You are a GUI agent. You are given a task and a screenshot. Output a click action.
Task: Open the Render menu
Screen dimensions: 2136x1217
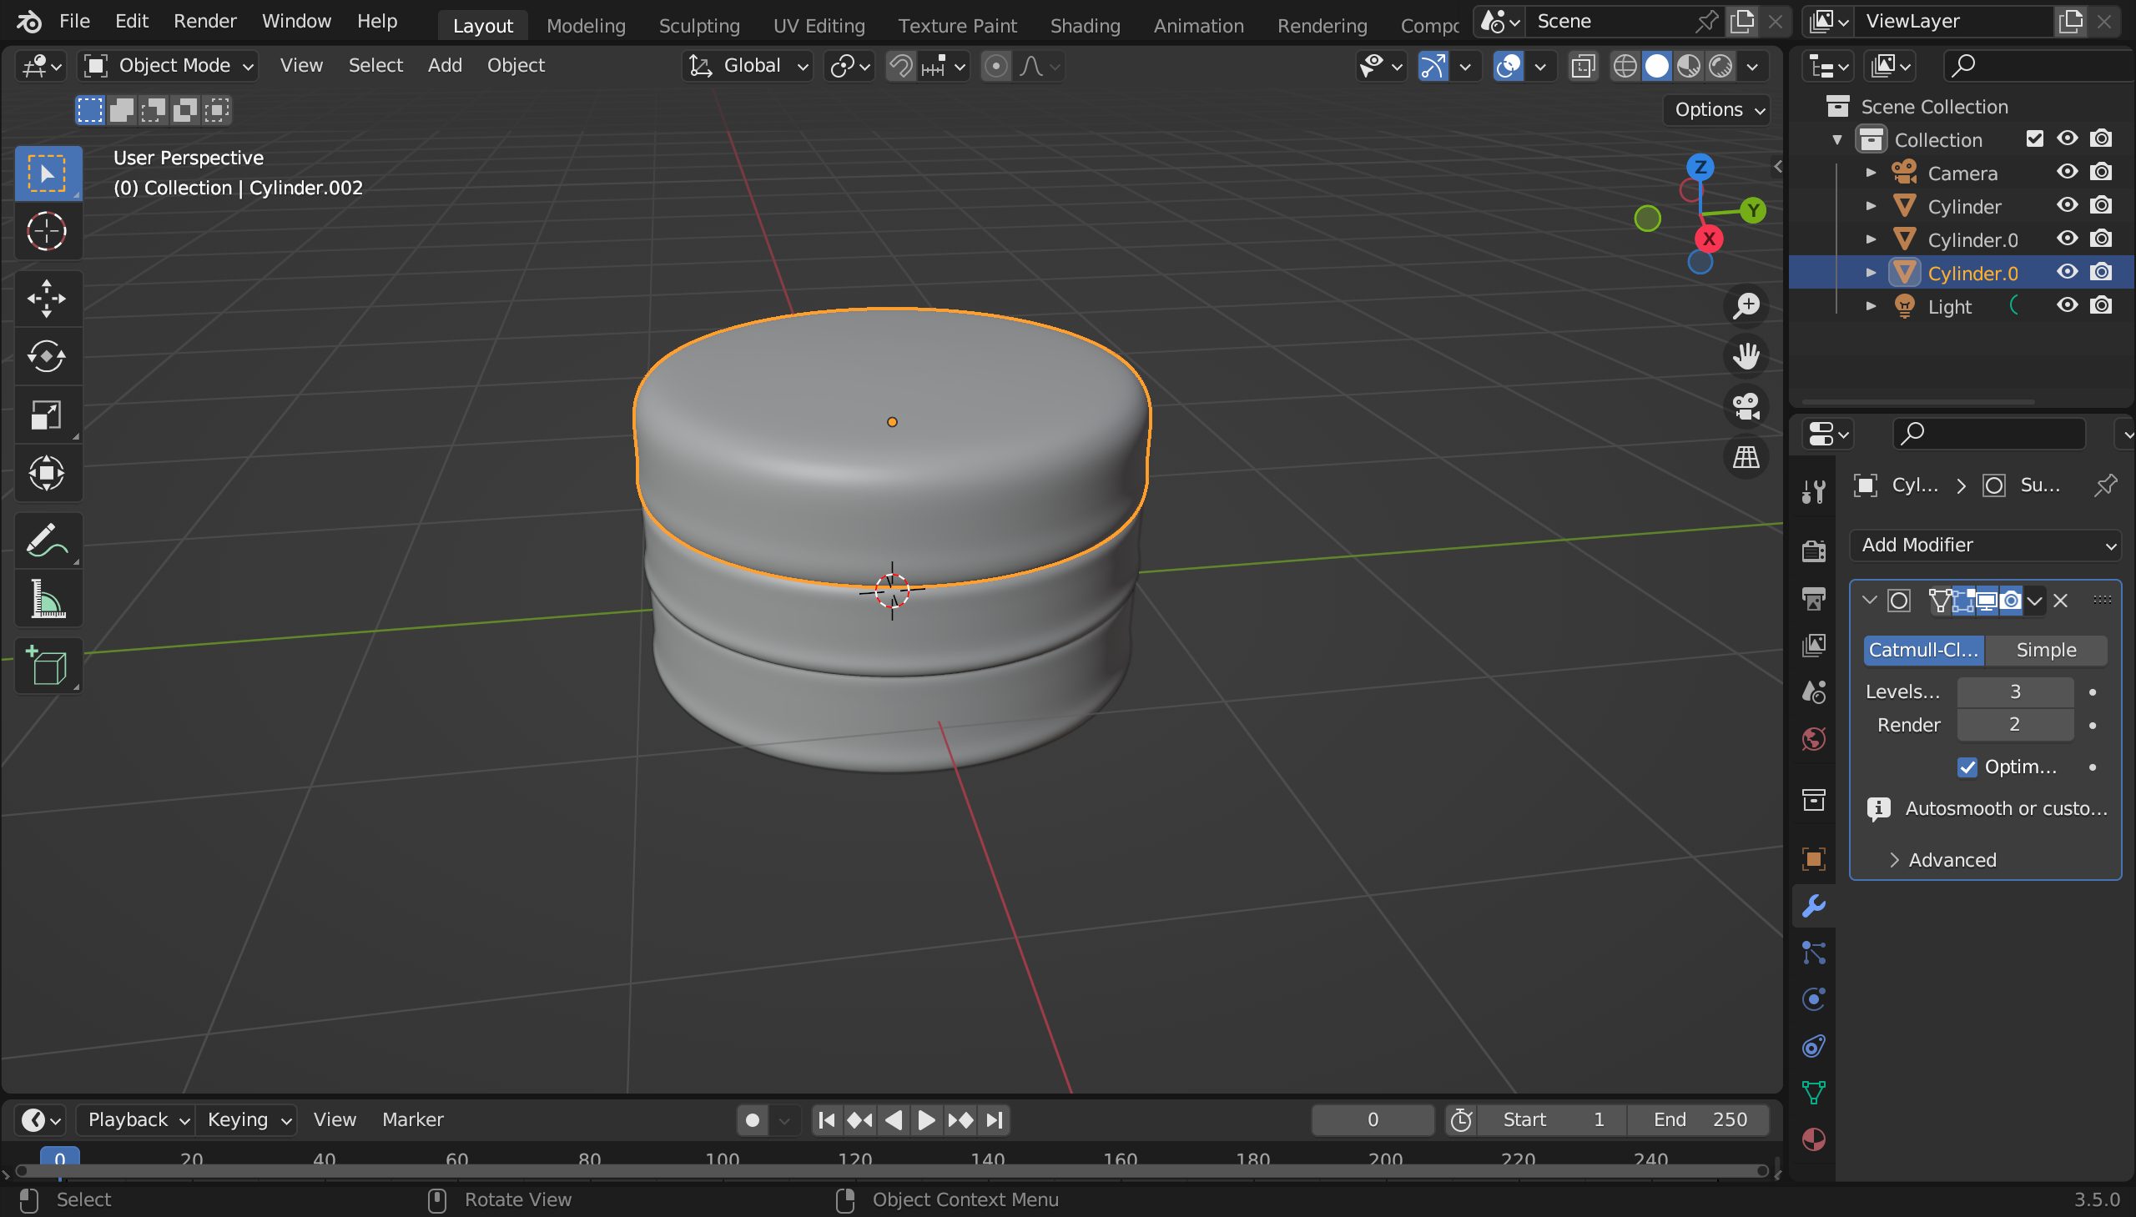pyautogui.click(x=204, y=21)
